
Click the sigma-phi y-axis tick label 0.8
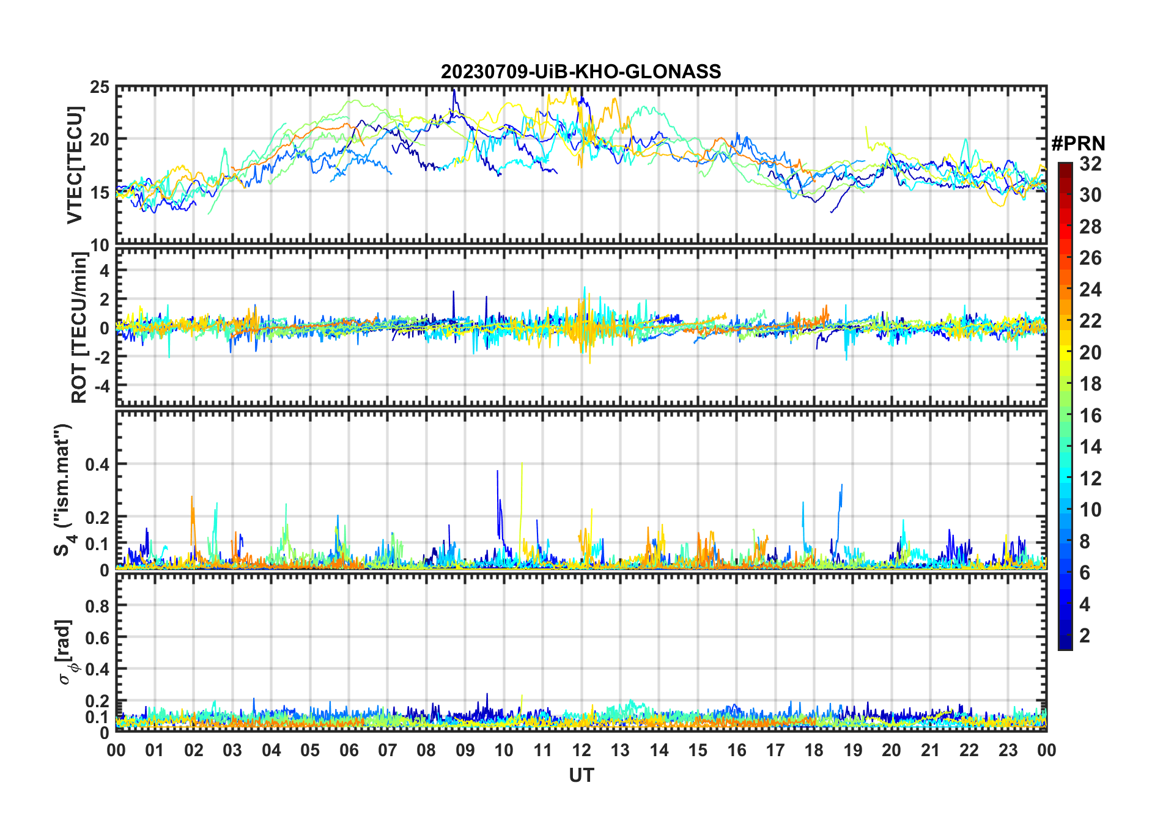(x=97, y=606)
